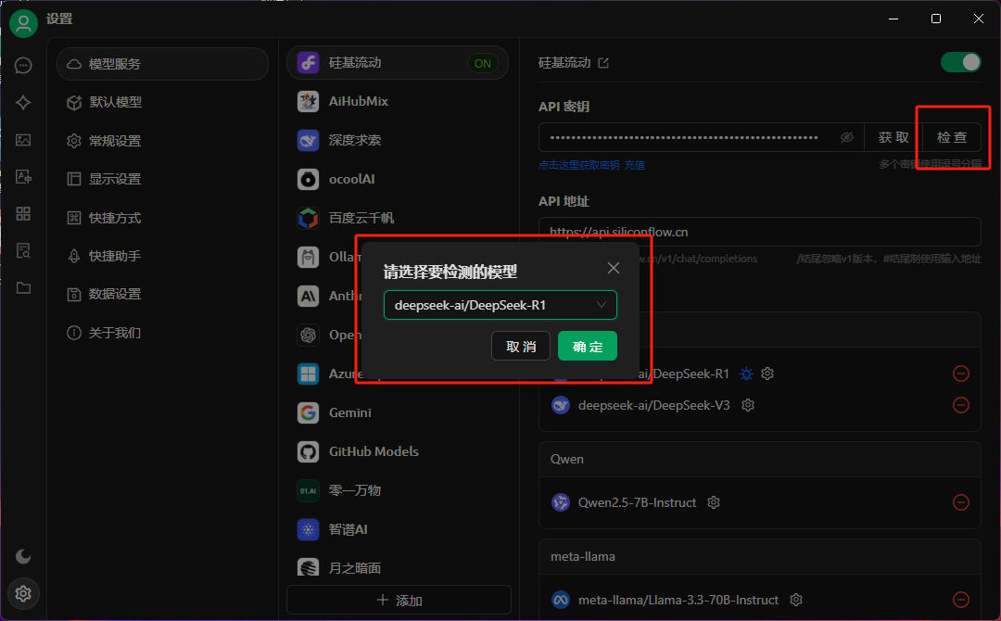This screenshot has height=621, width=1001.
Task: Select the Gemini provider
Action: (x=398, y=413)
